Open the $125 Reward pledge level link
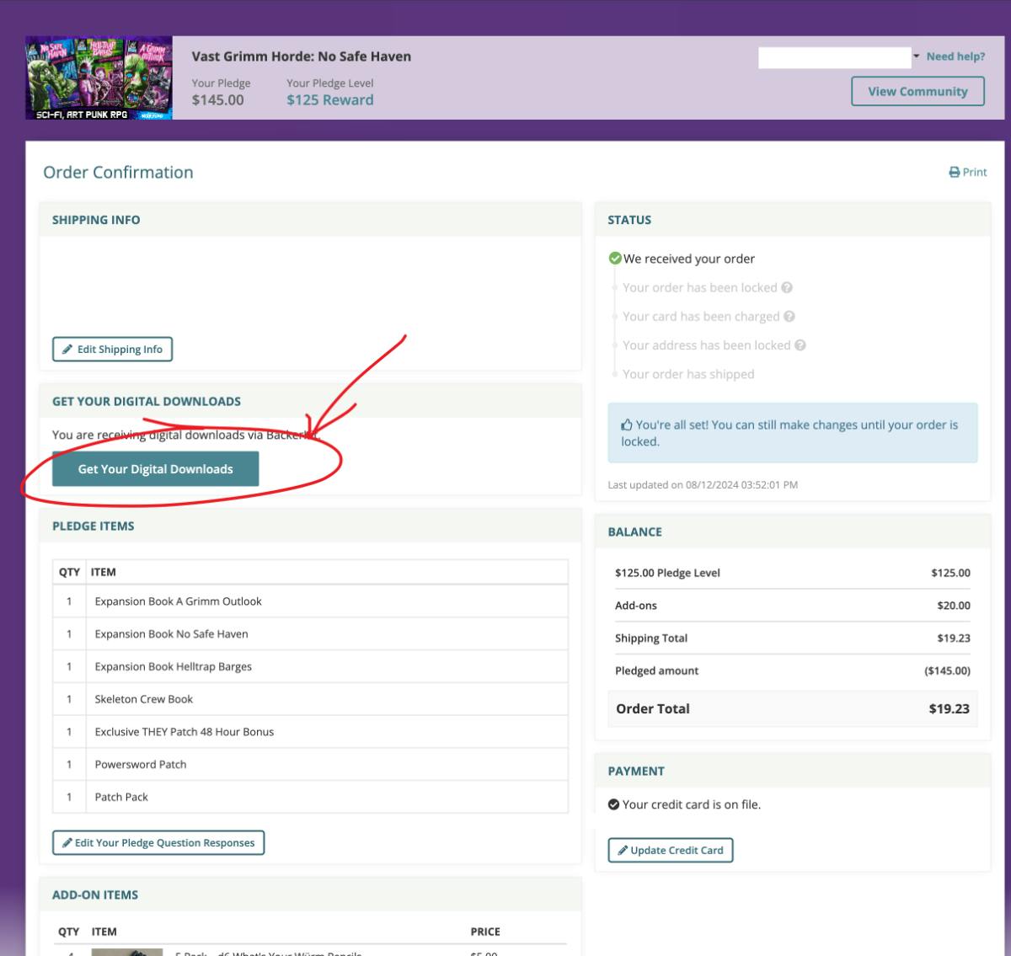 (329, 99)
